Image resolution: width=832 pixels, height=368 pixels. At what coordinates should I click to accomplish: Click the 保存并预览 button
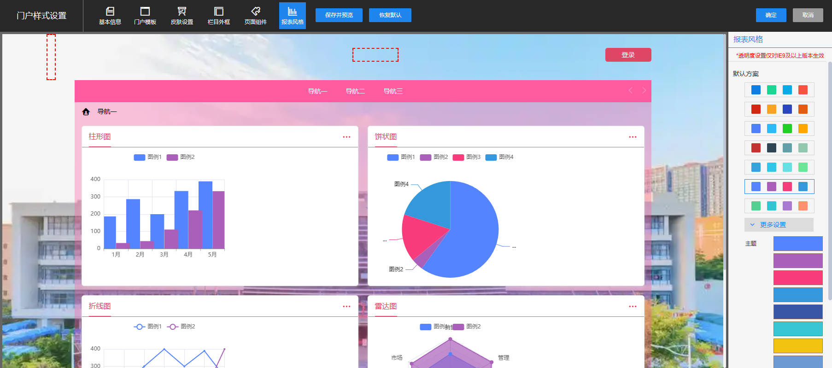pos(339,15)
